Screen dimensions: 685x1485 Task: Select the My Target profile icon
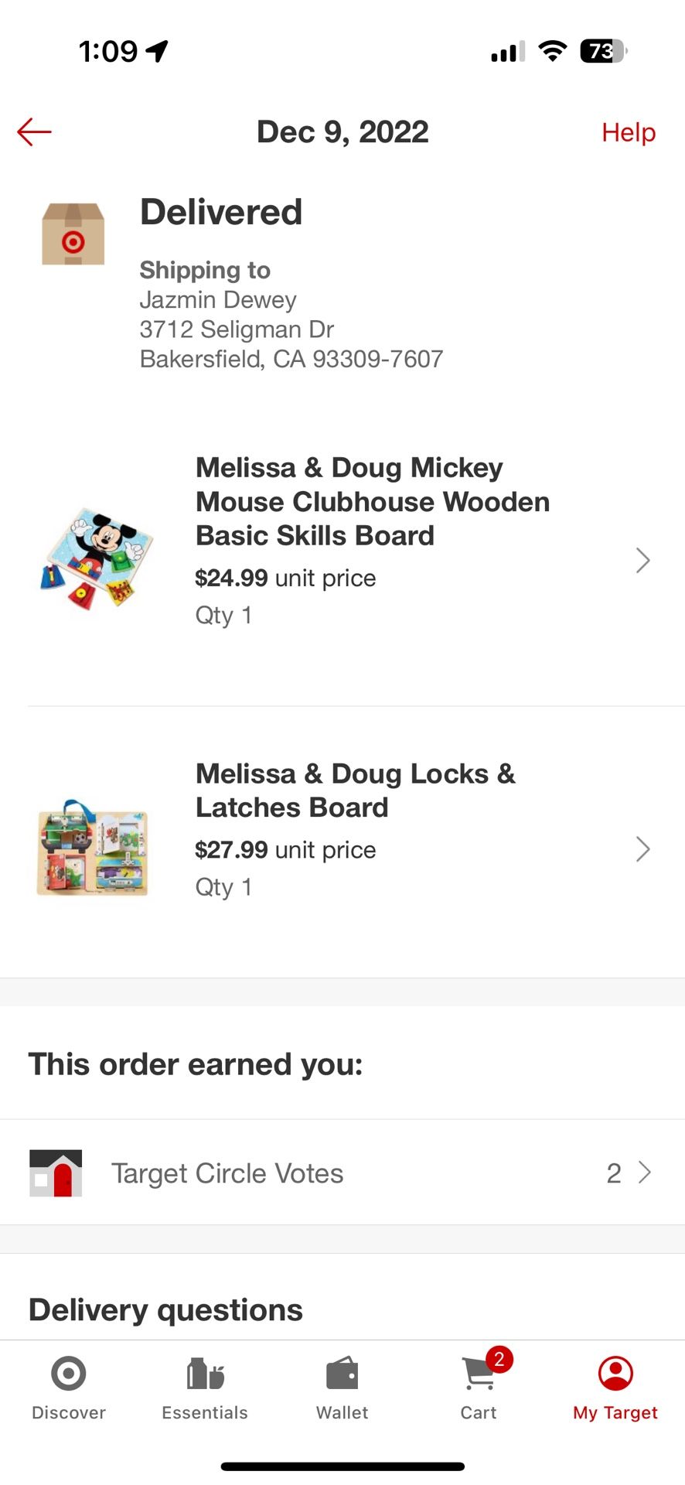[615, 1374]
